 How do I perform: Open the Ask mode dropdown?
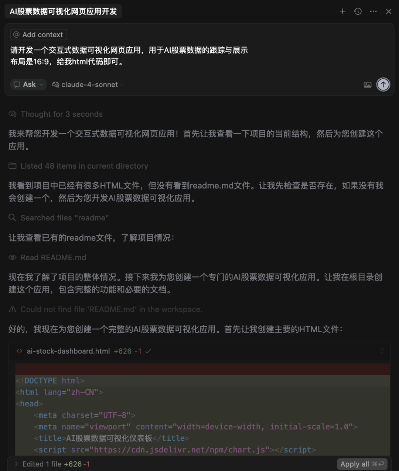[28, 85]
